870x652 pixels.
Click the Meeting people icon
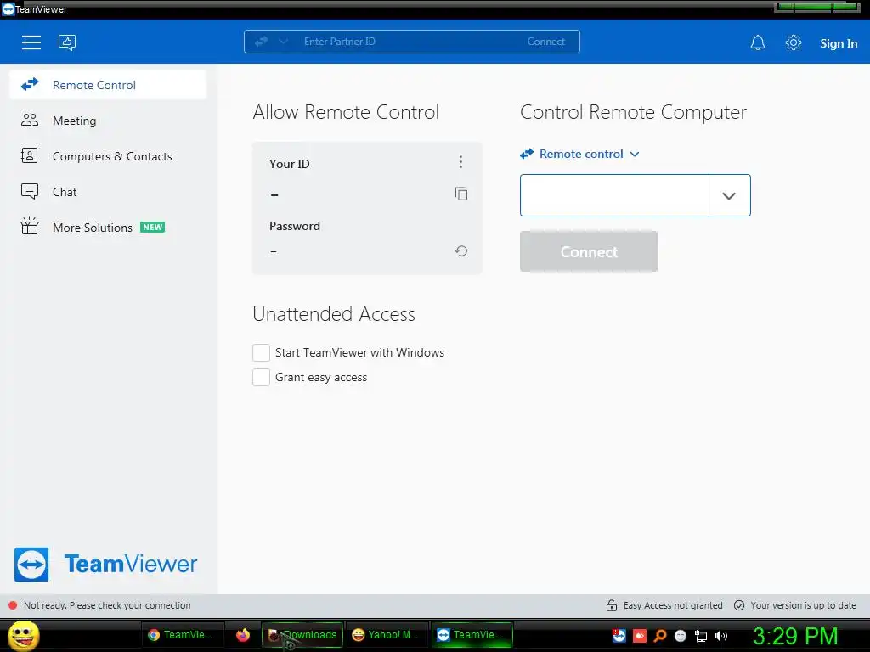30,120
